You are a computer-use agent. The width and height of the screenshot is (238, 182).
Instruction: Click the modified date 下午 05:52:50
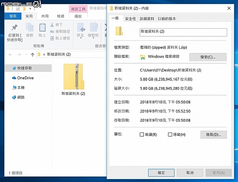tap(179, 111)
